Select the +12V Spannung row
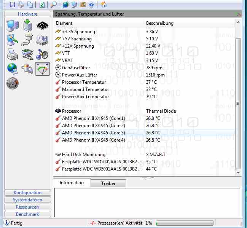The image size is (247, 228). click(x=144, y=46)
